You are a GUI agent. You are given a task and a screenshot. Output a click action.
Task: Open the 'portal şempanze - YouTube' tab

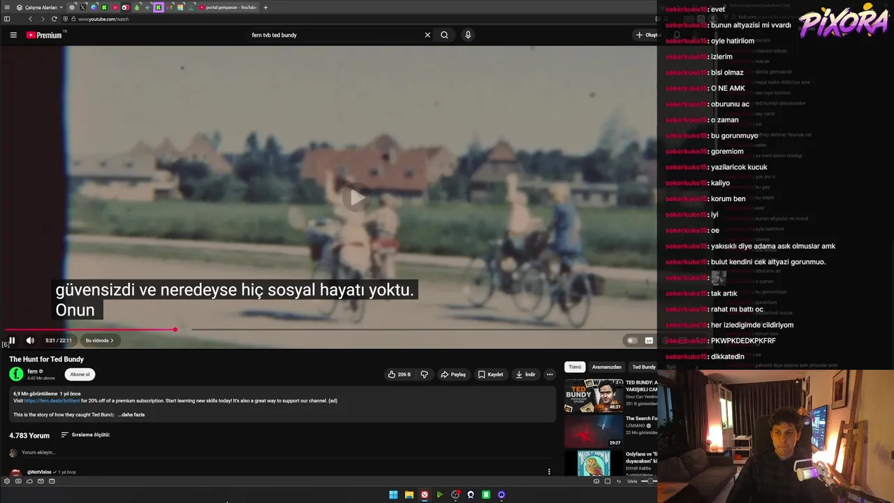pyautogui.click(x=228, y=8)
